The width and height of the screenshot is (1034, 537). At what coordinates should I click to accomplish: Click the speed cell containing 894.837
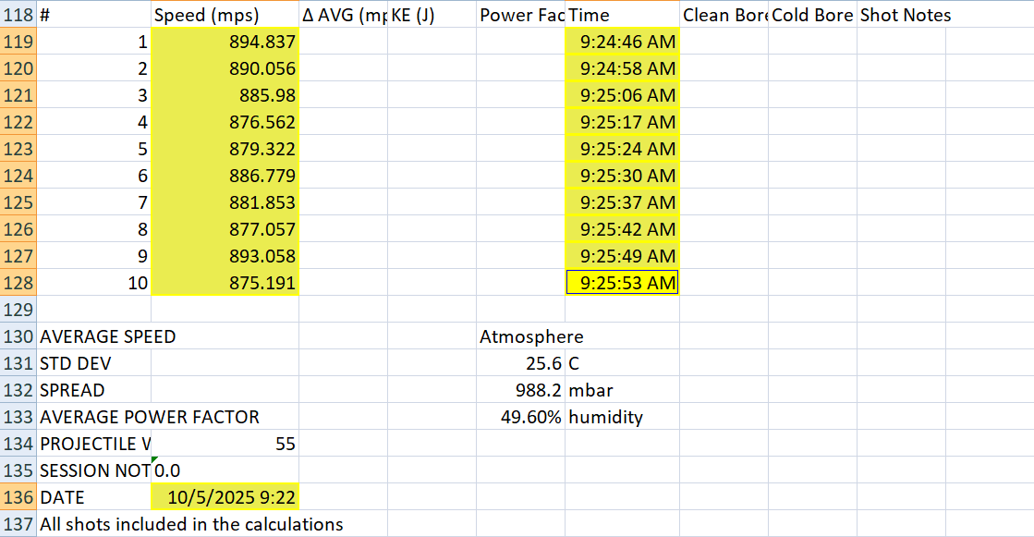coord(225,42)
